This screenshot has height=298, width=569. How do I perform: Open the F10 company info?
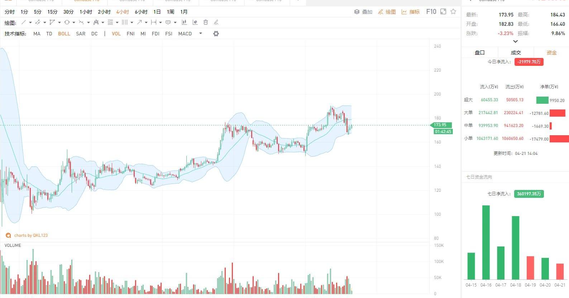point(431,12)
